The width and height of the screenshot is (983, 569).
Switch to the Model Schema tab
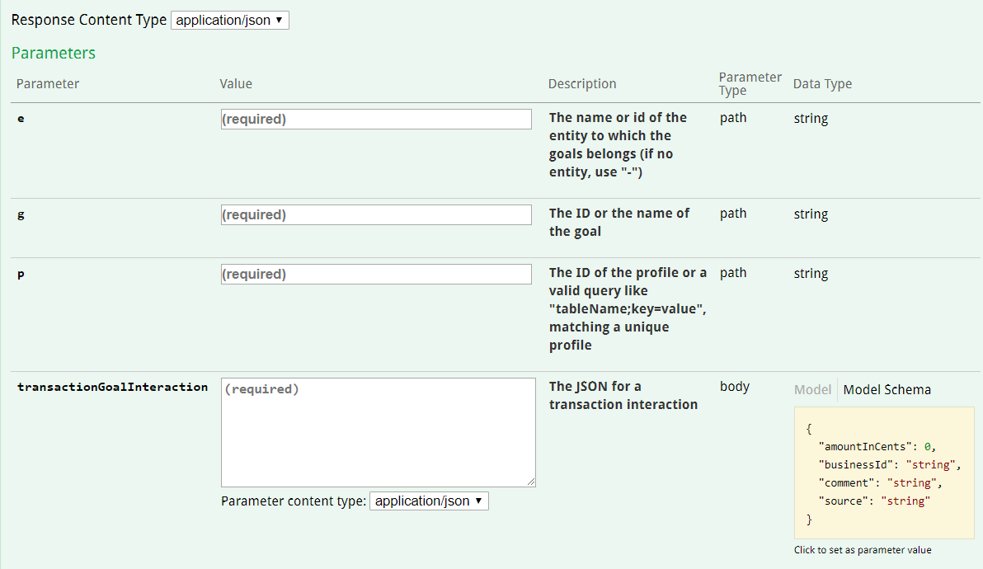tap(887, 390)
